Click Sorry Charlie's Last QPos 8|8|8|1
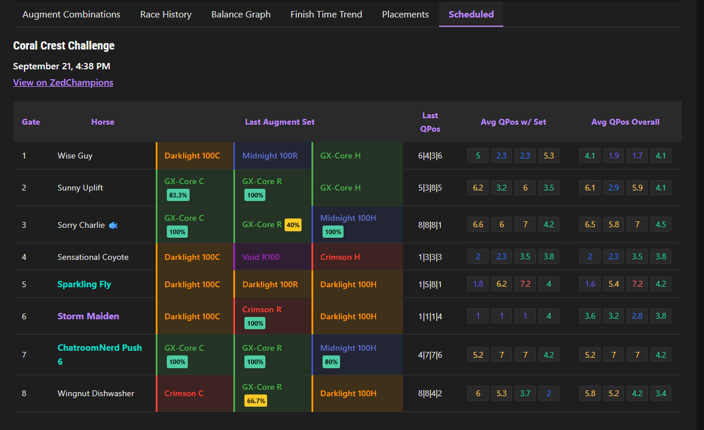 tap(430, 225)
